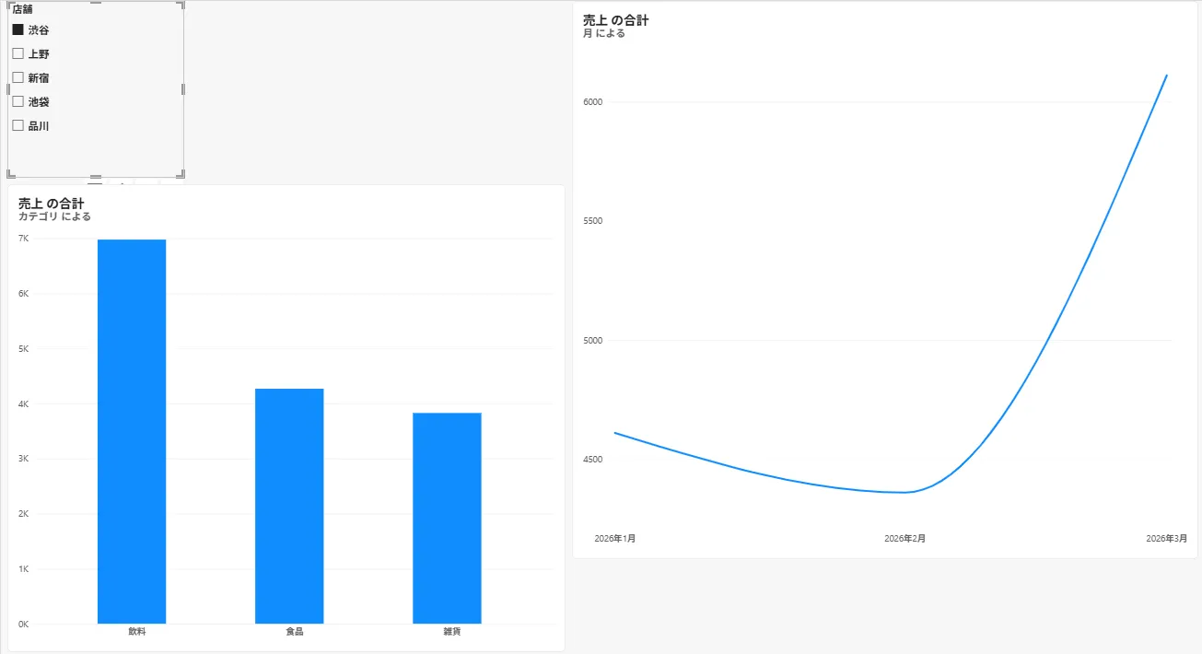Click the 月 による subtitle
Screen dimensions: 1202x654
604,33
